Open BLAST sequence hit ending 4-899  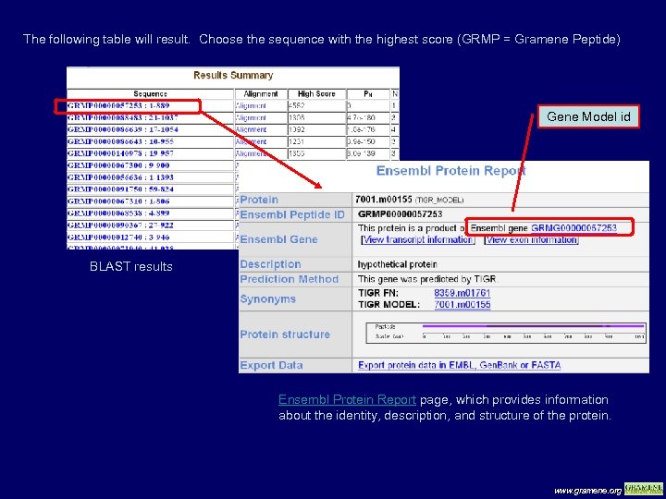[118, 213]
